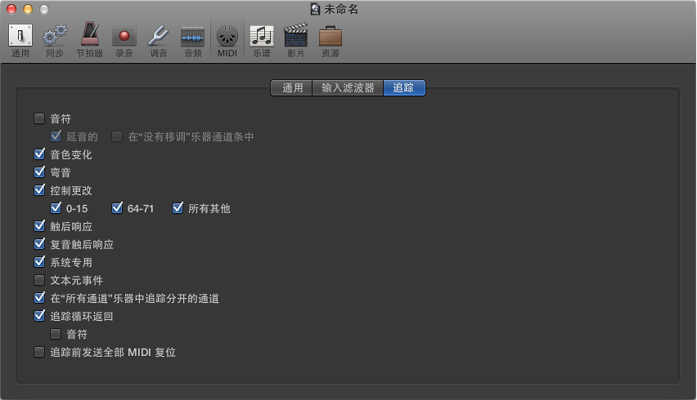Image resolution: width=697 pixels, height=400 pixels.
Task: Uncheck the 音色变化 checkbox
Action: coord(39,154)
